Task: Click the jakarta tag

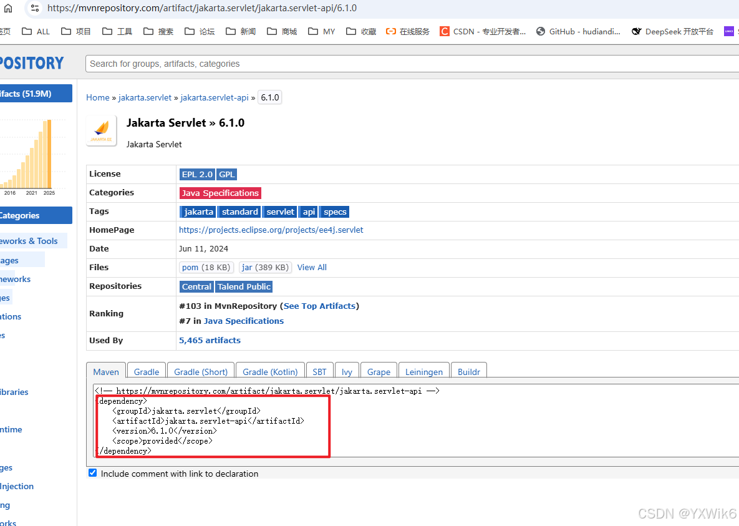Action: (x=198, y=212)
